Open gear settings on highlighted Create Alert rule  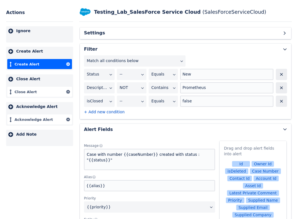68,64
